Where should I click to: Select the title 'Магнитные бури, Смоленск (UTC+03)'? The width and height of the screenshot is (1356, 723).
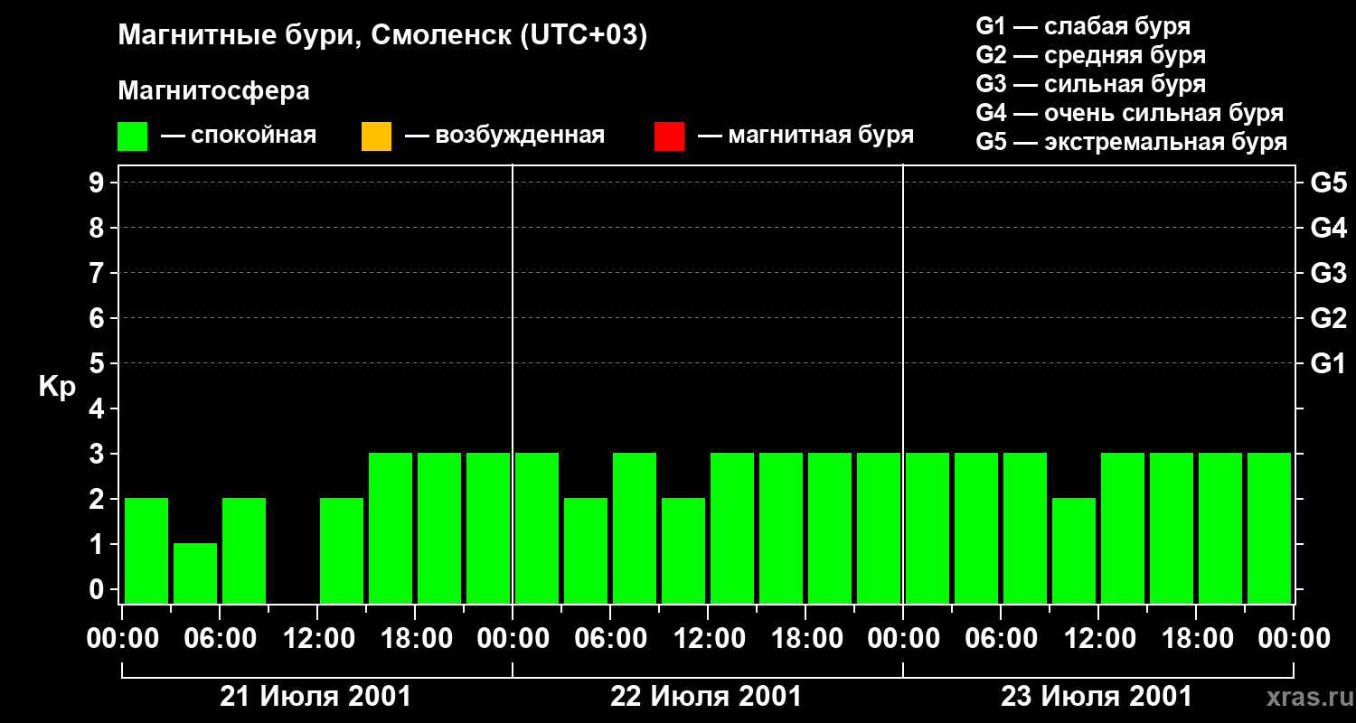[x=383, y=37]
